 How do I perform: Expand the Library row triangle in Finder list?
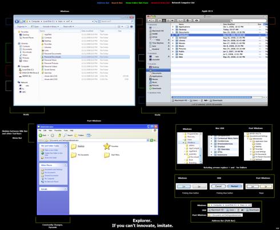tap(173, 41)
